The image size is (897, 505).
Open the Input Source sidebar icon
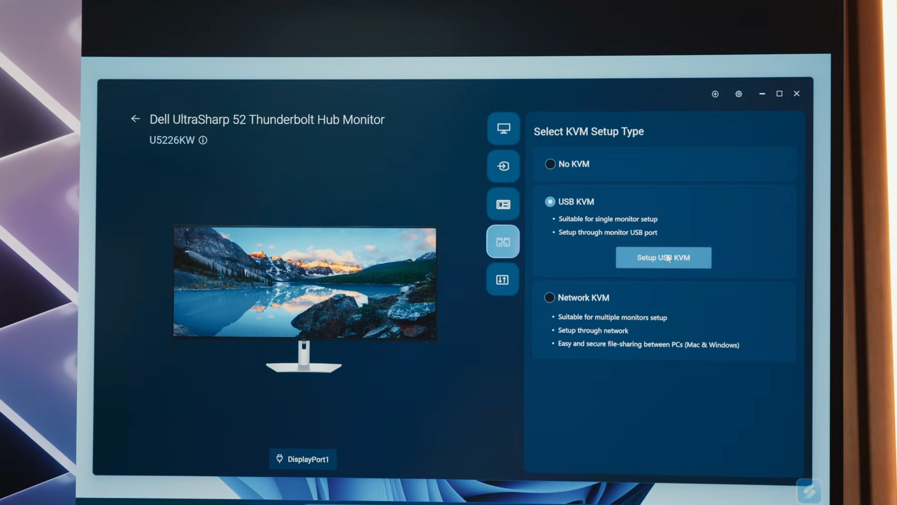point(503,166)
